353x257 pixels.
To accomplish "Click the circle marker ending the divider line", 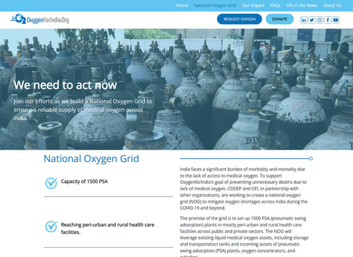I will click(x=311, y=158).
